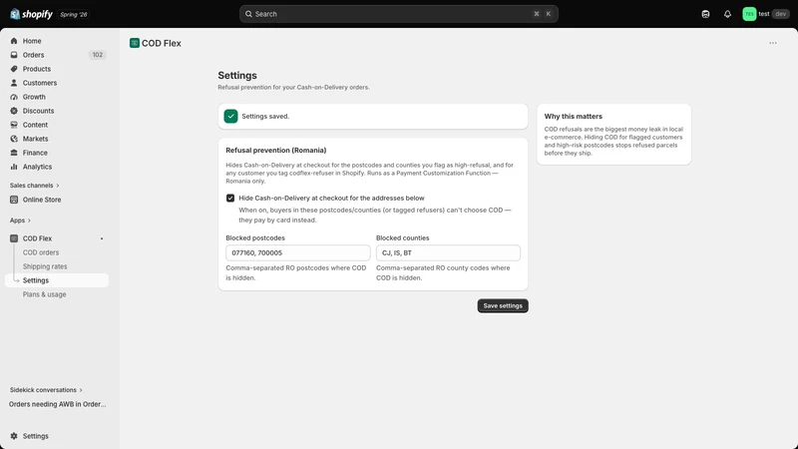Click the test account avatar
798x449 pixels.
point(749,14)
